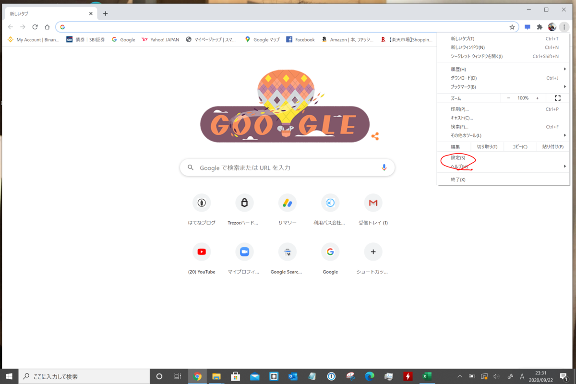Screen dimensions: 576x384
Task: Open the Google Search Console shortcut
Action: [287, 258]
